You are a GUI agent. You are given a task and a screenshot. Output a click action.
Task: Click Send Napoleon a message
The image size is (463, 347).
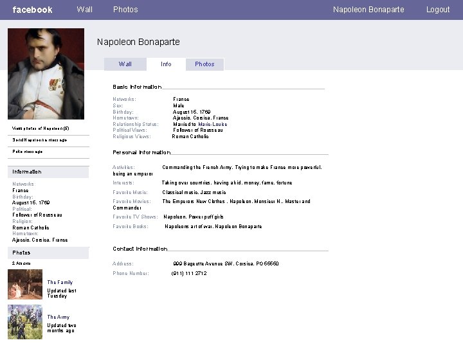[40, 140]
